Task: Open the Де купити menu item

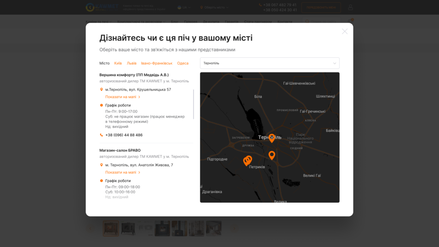Action: click(211, 21)
